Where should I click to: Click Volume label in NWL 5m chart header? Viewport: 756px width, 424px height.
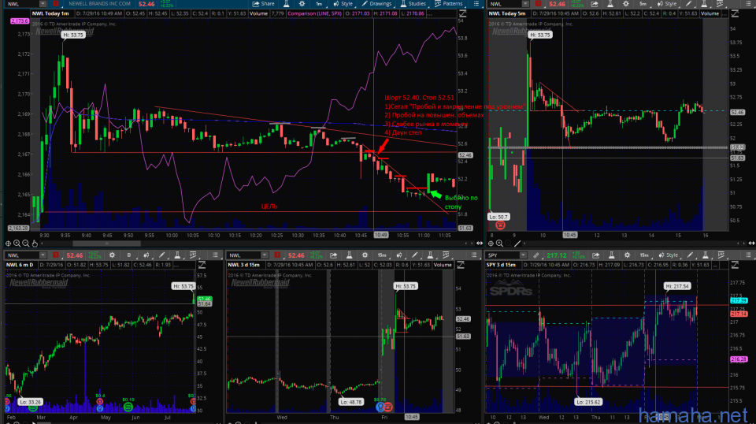coord(710,13)
